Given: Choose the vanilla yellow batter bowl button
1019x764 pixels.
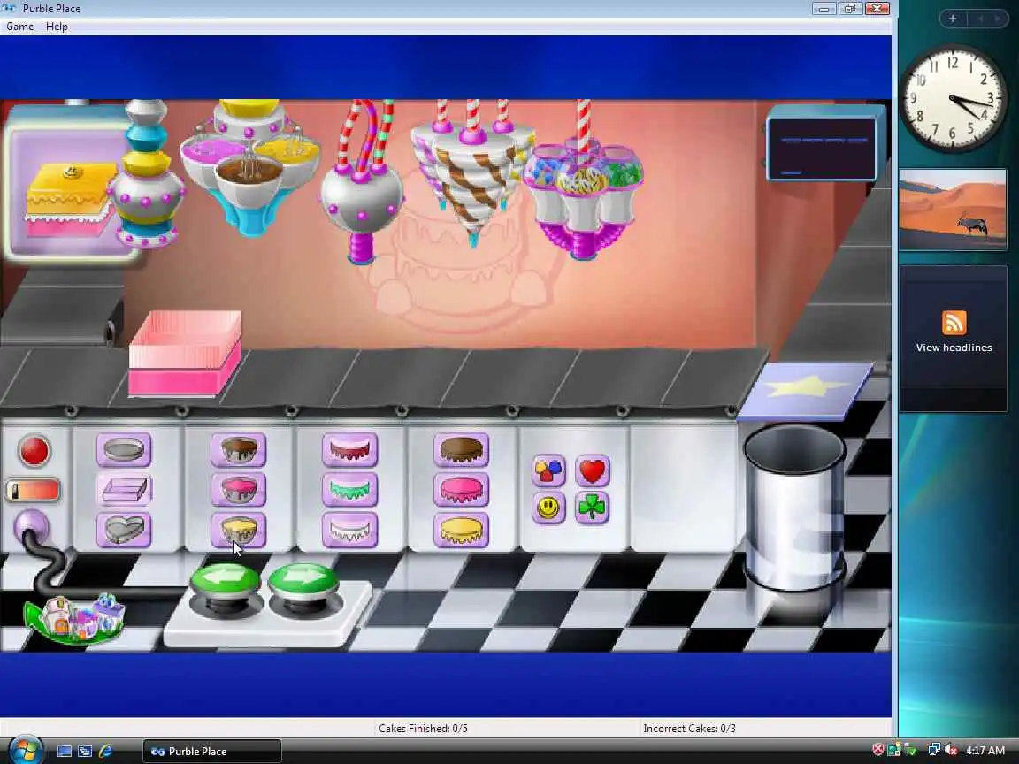Looking at the screenshot, I should pyautogui.click(x=239, y=530).
